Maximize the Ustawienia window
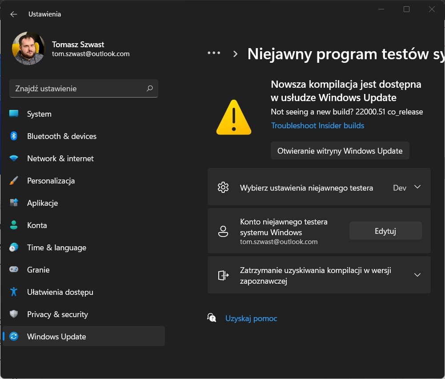The height and width of the screenshot is (379, 445). [x=406, y=9]
